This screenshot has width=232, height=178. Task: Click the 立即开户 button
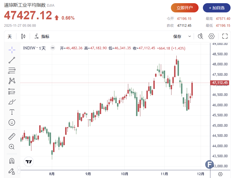coord(184,8)
